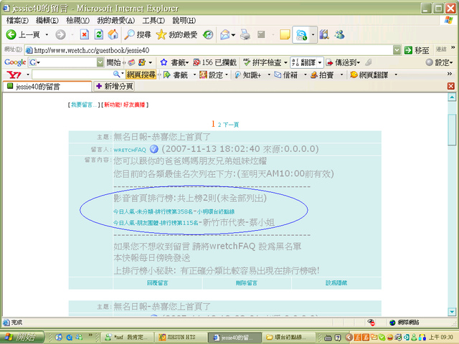This screenshot has height=344, width=459.
Task: Click the 回覆留言 reply link
Action: 158,283
